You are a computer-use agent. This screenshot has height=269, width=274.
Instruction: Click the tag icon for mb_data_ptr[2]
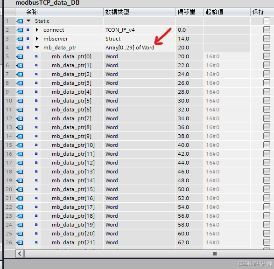[x=20, y=74]
